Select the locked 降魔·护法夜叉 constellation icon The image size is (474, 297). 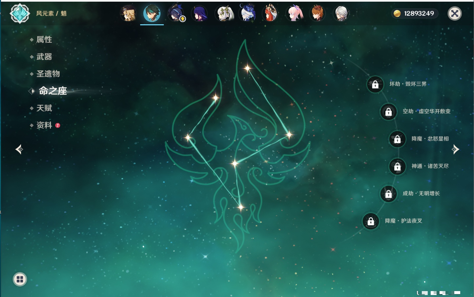tap(371, 221)
